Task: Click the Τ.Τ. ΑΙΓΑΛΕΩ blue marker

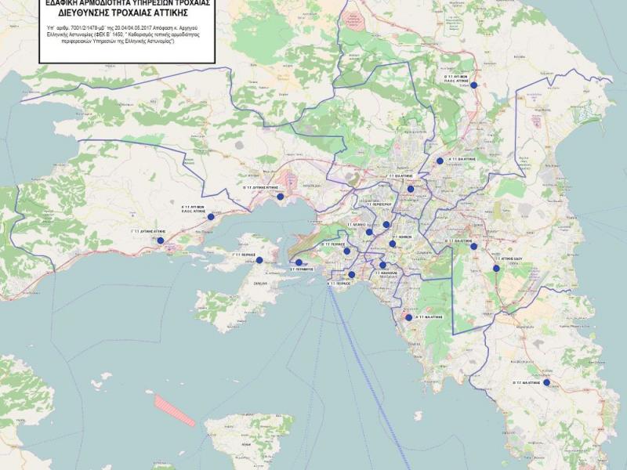Action: (369, 232)
